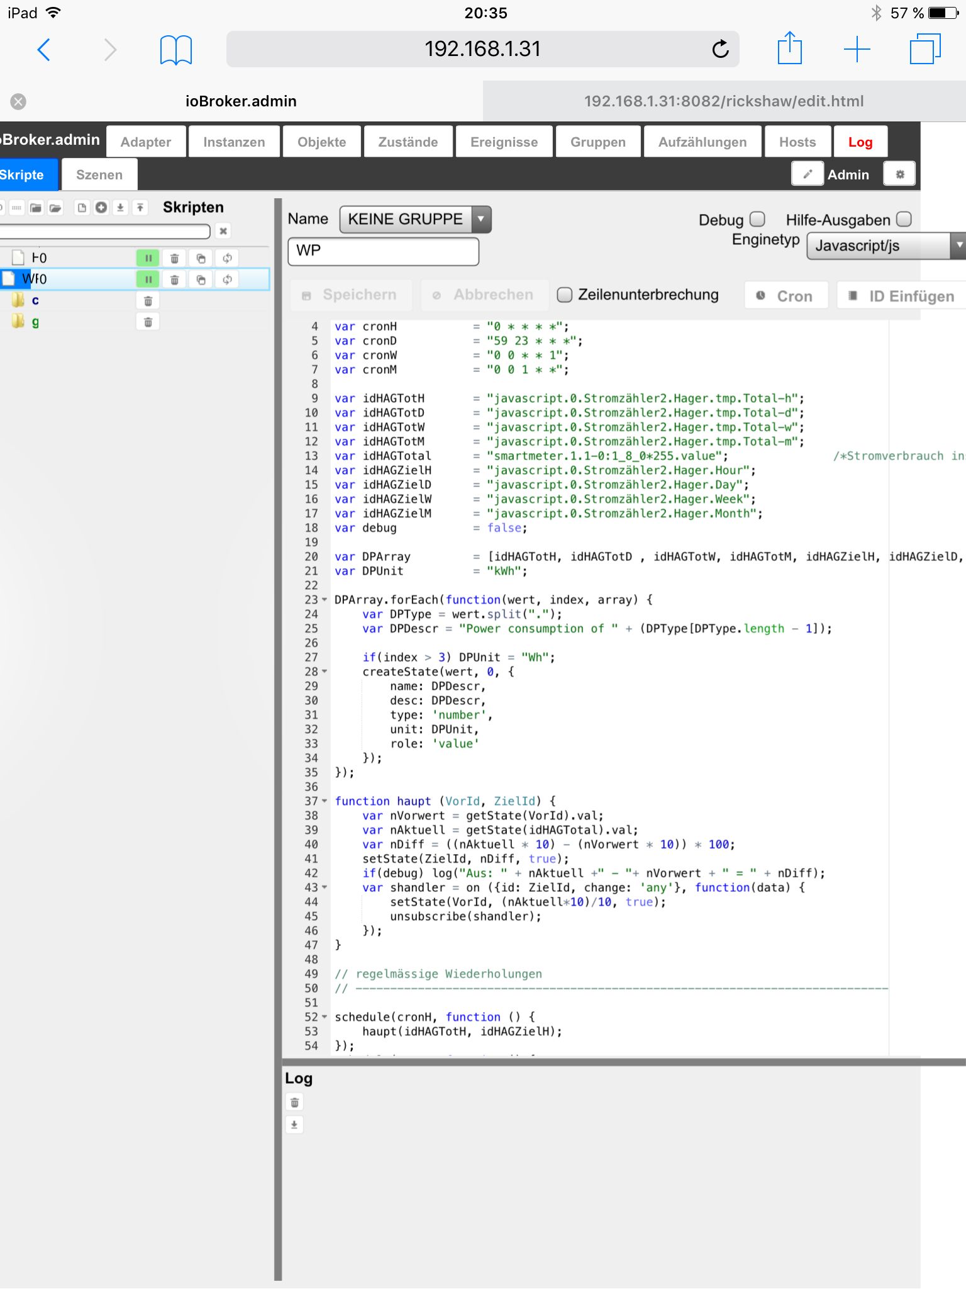The width and height of the screenshot is (966, 1289).
Task: Fold the code block at line 23
Action: [325, 600]
